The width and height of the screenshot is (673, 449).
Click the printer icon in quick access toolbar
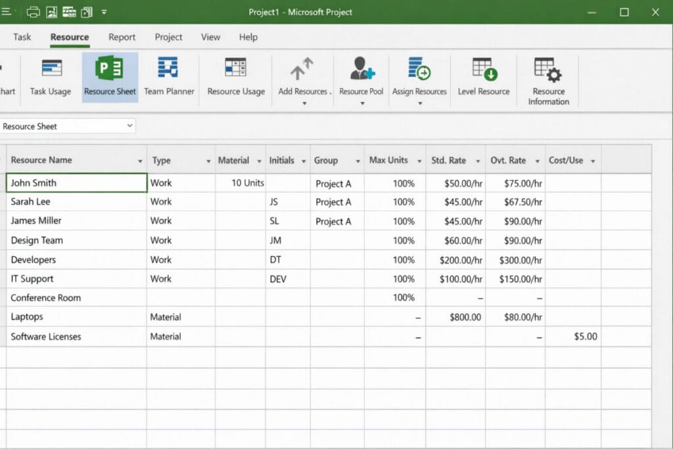(x=33, y=12)
